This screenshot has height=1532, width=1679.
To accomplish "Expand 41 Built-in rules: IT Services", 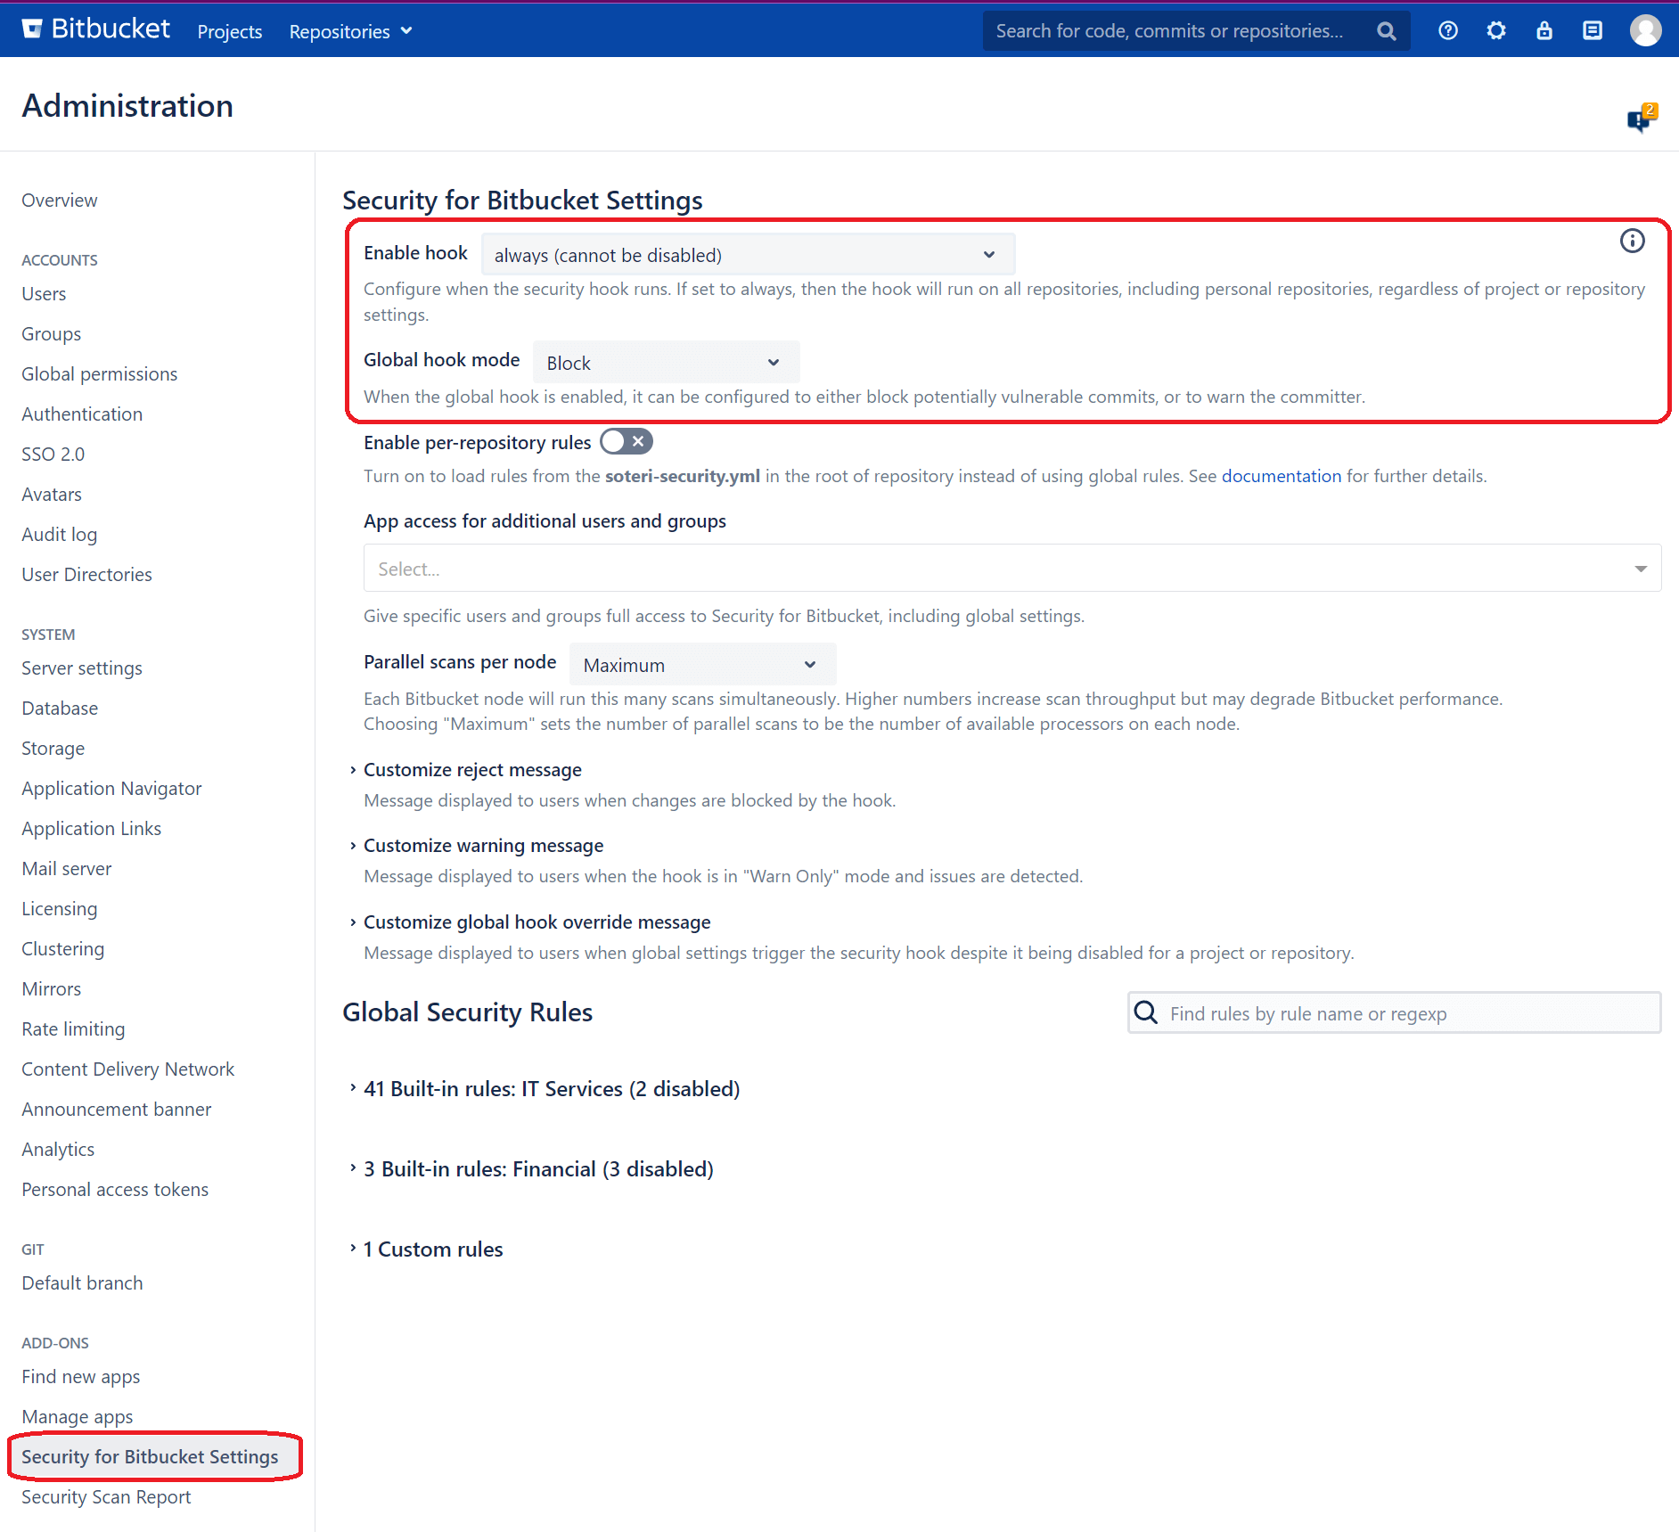I will pyautogui.click(x=551, y=1089).
